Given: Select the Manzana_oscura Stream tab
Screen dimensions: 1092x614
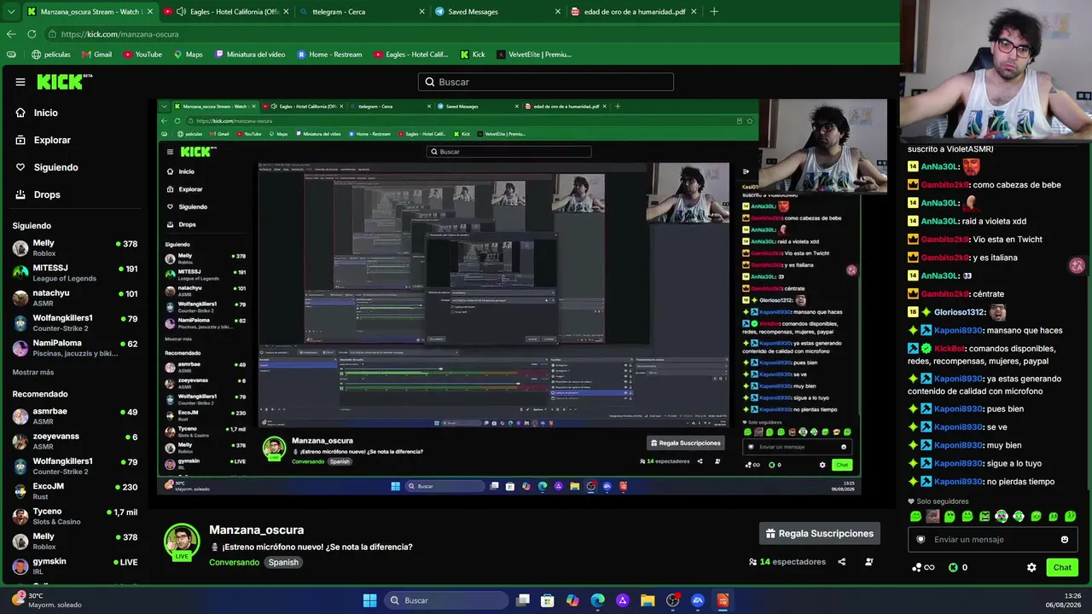Looking at the screenshot, I should 89,12.
